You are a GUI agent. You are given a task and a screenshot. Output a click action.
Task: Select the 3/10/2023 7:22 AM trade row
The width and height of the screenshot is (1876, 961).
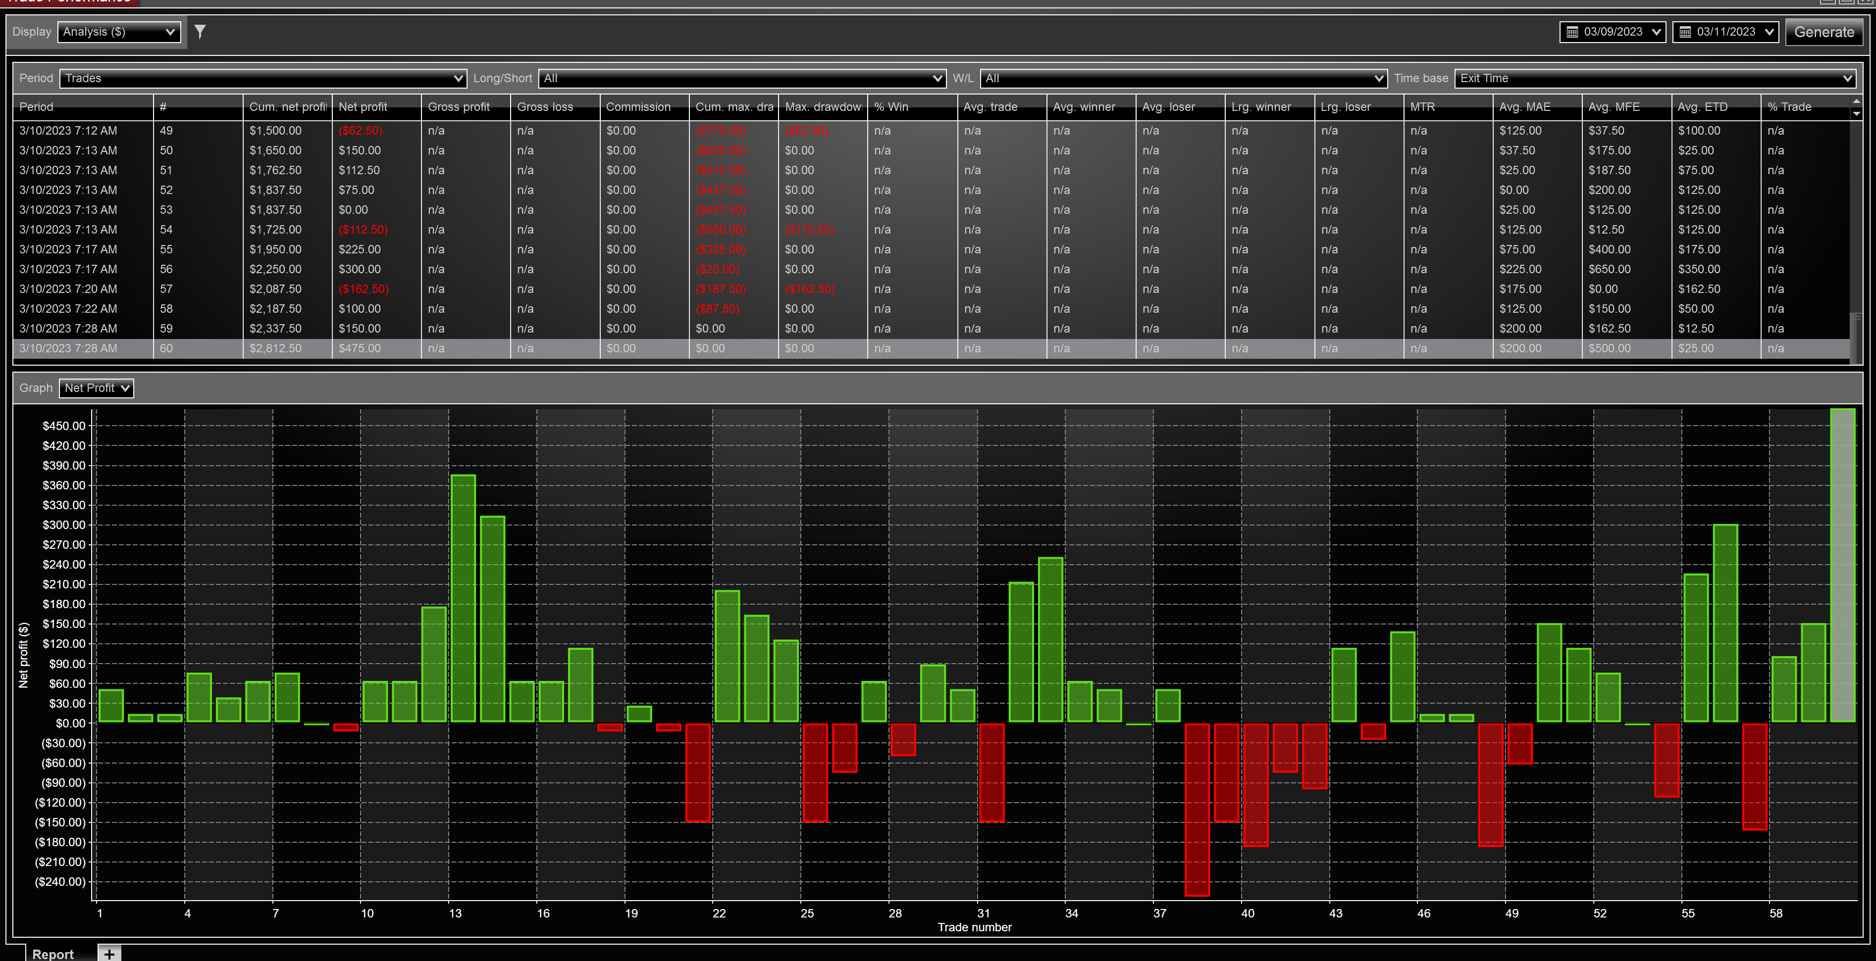click(932, 309)
